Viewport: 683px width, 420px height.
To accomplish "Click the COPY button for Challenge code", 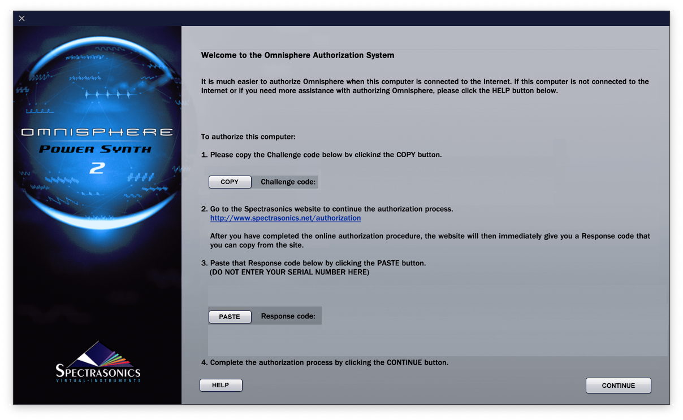I will (x=230, y=182).
